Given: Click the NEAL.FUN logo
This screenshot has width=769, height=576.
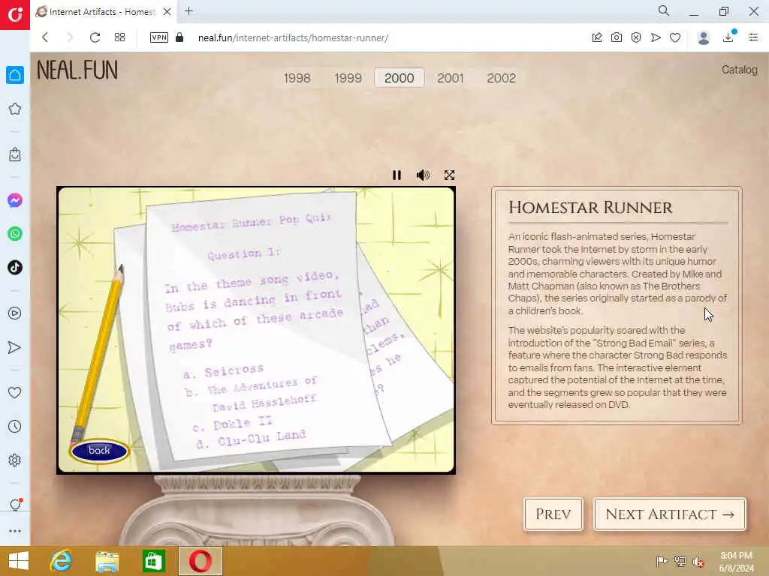Looking at the screenshot, I should pyautogui.click(x=77, y=70).
